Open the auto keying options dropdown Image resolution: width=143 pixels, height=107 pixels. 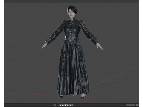point(57,105)
